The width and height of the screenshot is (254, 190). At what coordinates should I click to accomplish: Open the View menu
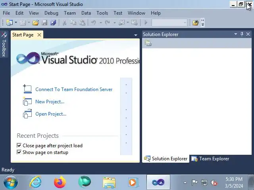point(34,13)
